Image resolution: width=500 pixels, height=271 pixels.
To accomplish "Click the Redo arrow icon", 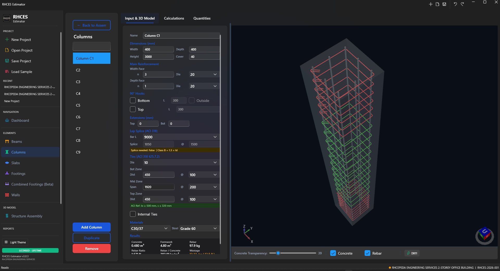I will point(462,4).
